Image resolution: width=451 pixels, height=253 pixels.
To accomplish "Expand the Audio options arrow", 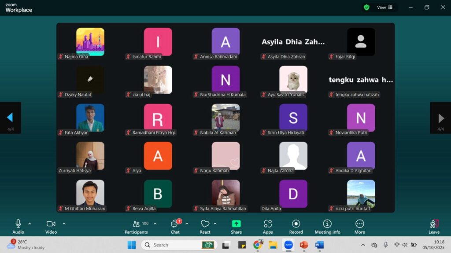I will click(30, 224).
